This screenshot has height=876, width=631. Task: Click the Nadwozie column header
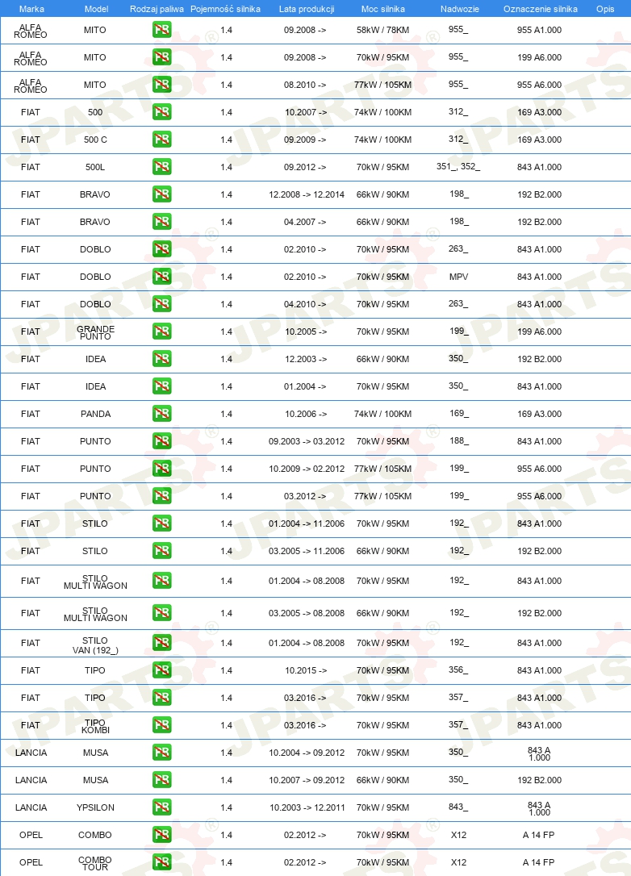[x=459, y=9]
